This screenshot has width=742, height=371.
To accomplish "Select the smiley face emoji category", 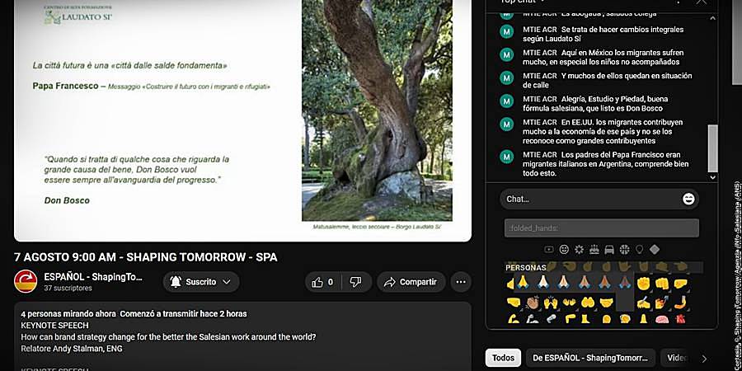I will tap(564, 249).
